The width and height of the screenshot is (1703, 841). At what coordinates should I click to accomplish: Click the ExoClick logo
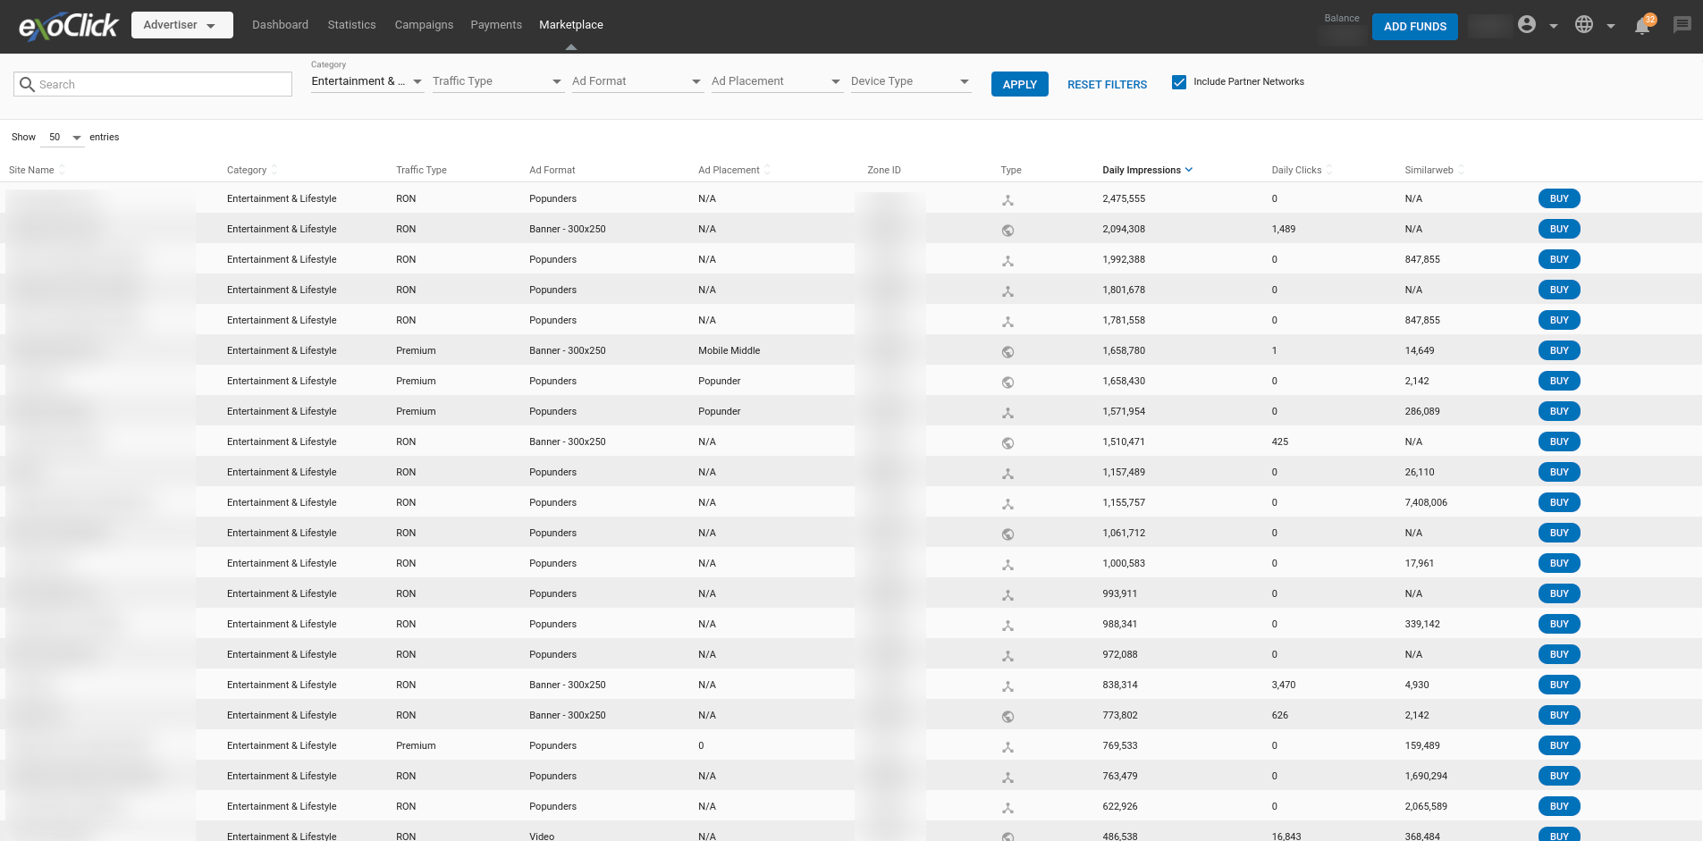[x=69, y=26]
